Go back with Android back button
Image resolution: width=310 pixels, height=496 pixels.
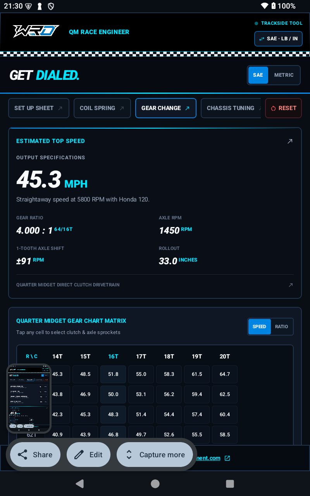click(x=80, y=484)
